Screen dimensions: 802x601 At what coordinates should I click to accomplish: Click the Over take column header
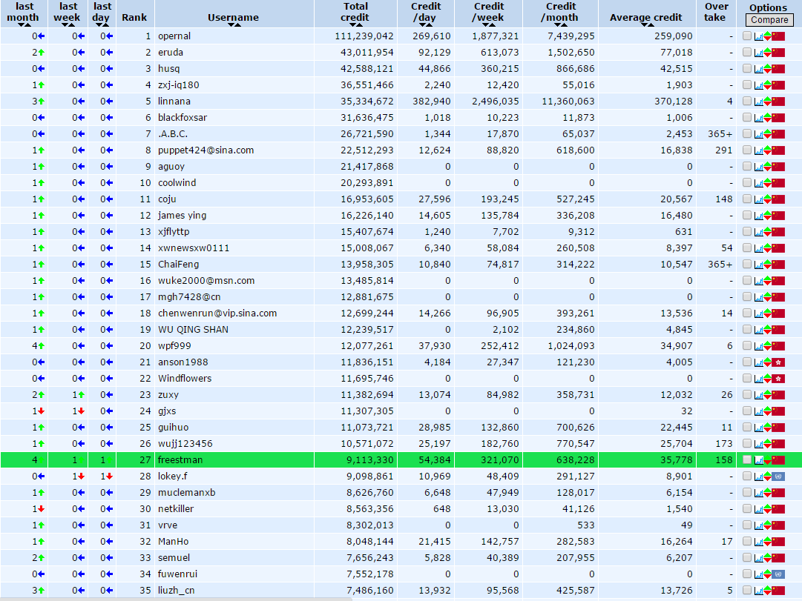pyautogui.click(x=715, y=12)
